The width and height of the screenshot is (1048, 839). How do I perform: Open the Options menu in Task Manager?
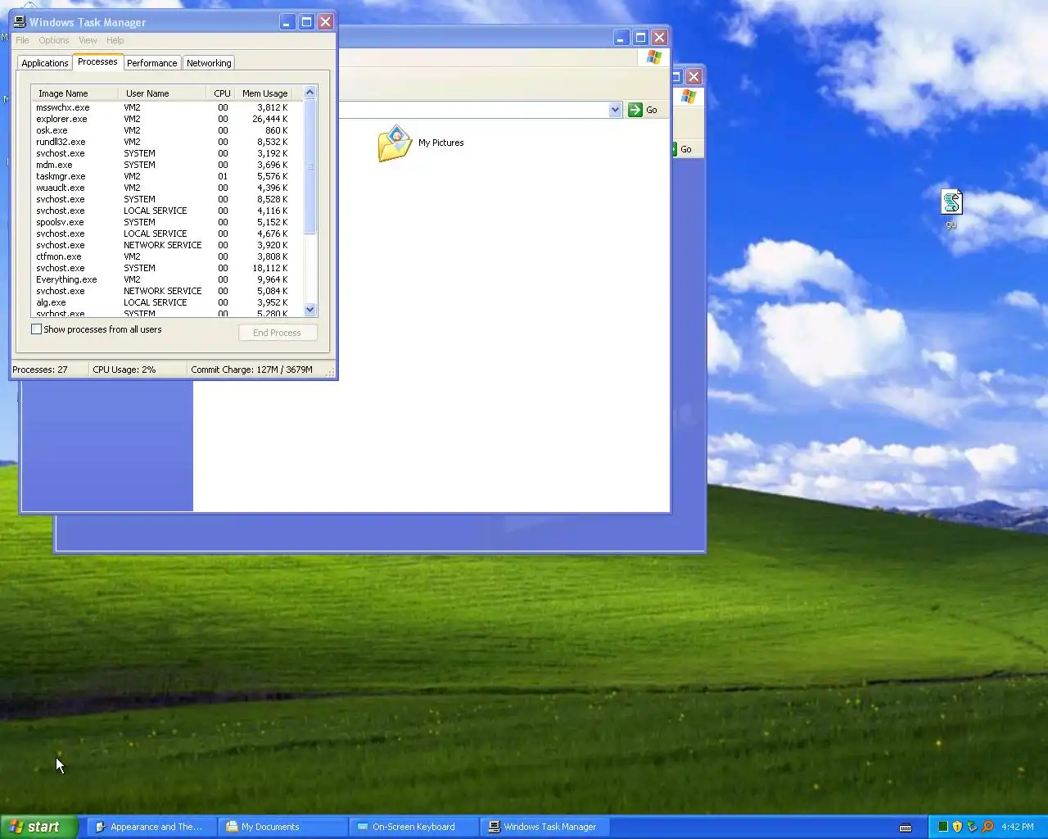(54, 40)
